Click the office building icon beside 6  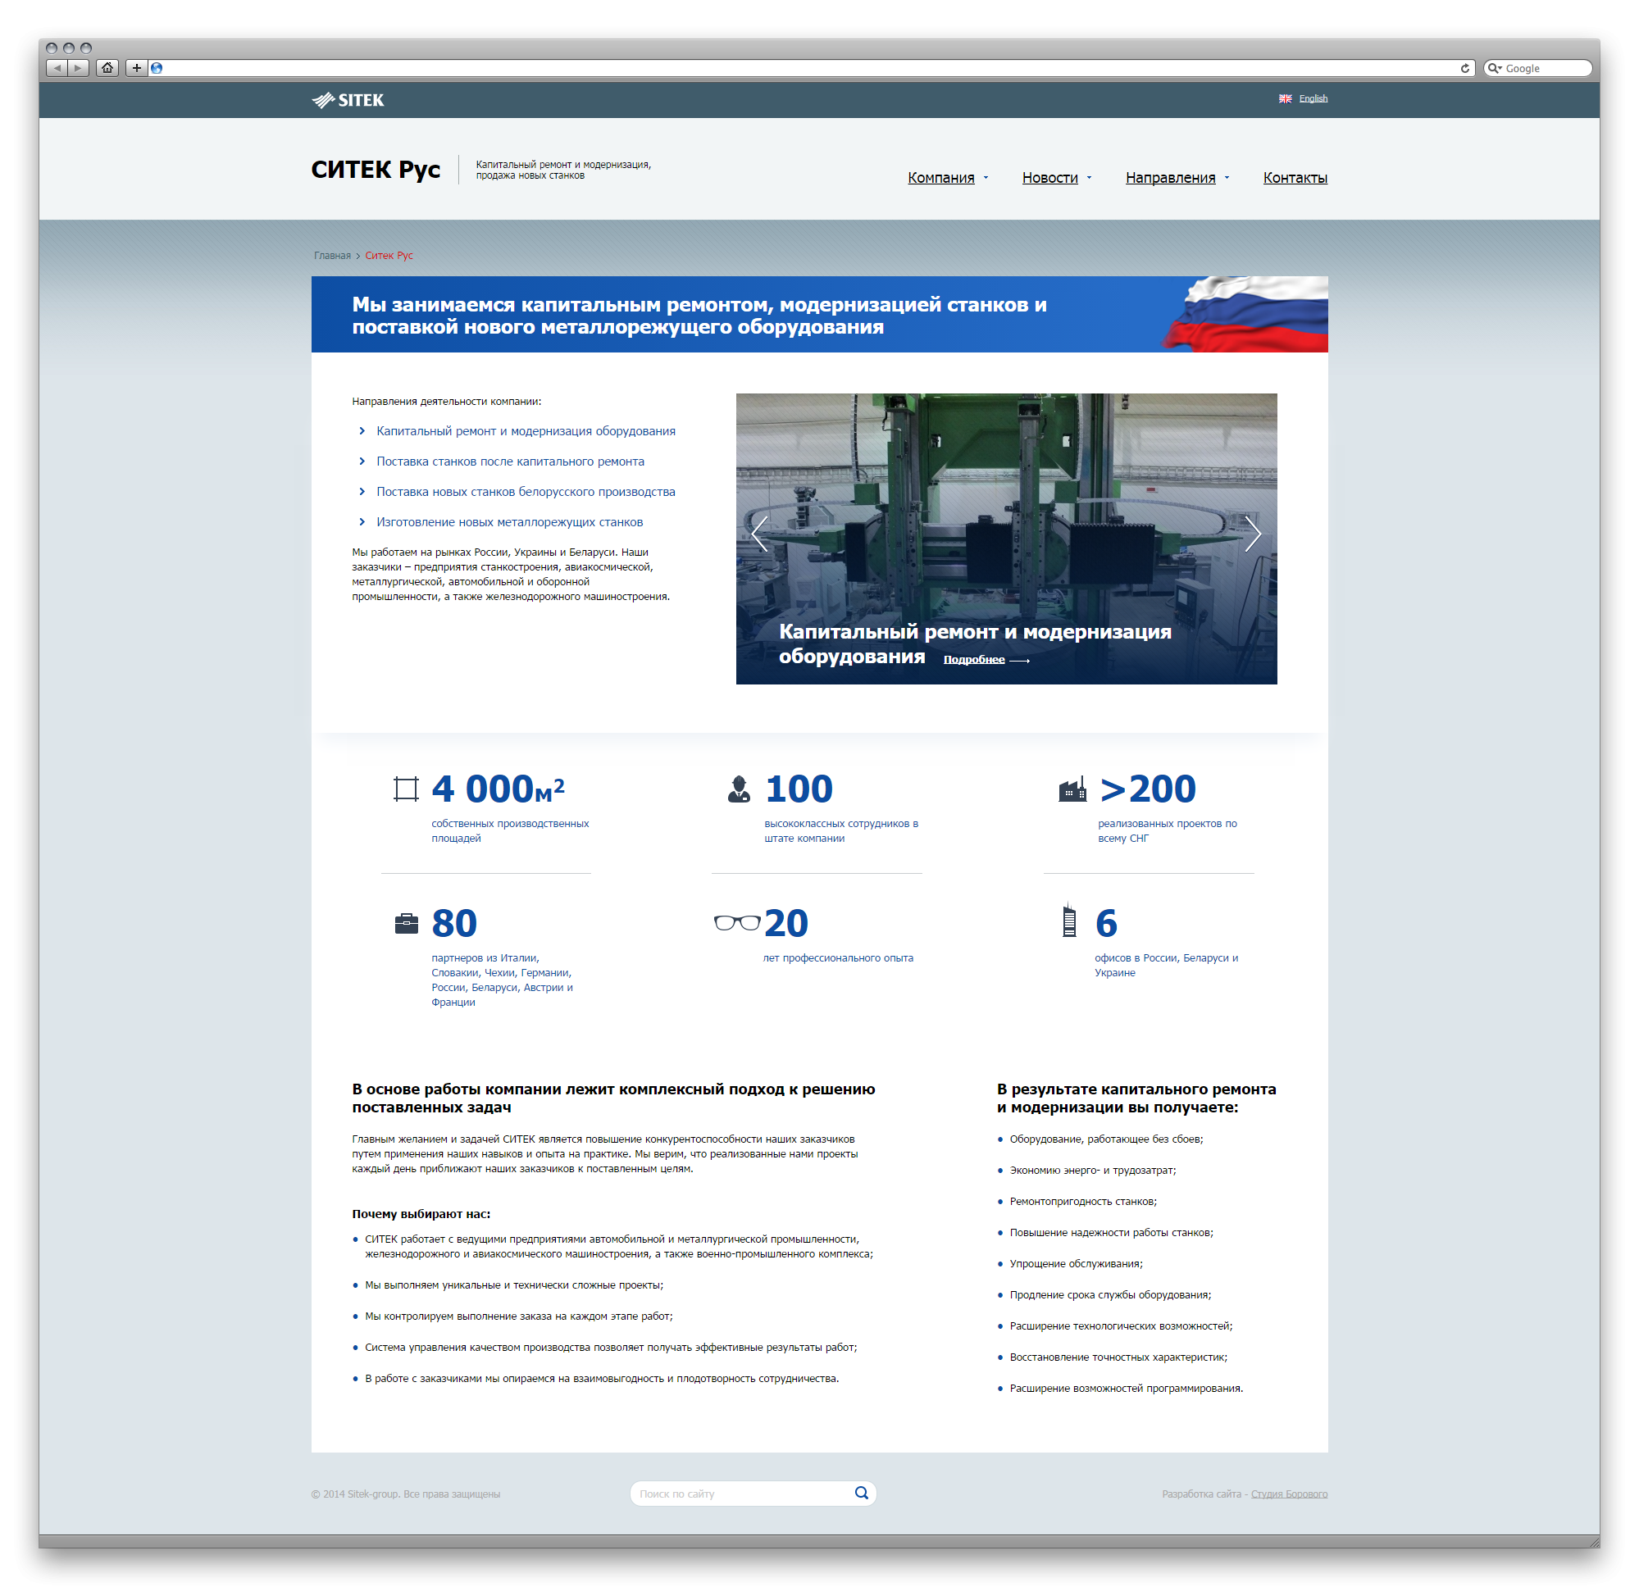(1068, 921)
